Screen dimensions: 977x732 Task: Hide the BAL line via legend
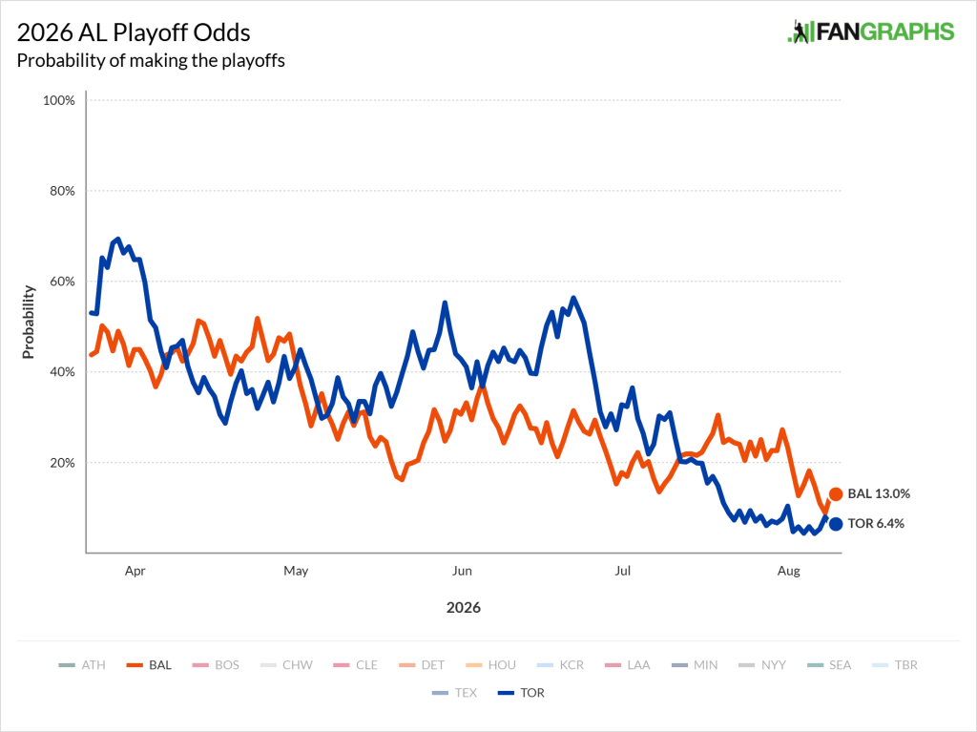149,665
